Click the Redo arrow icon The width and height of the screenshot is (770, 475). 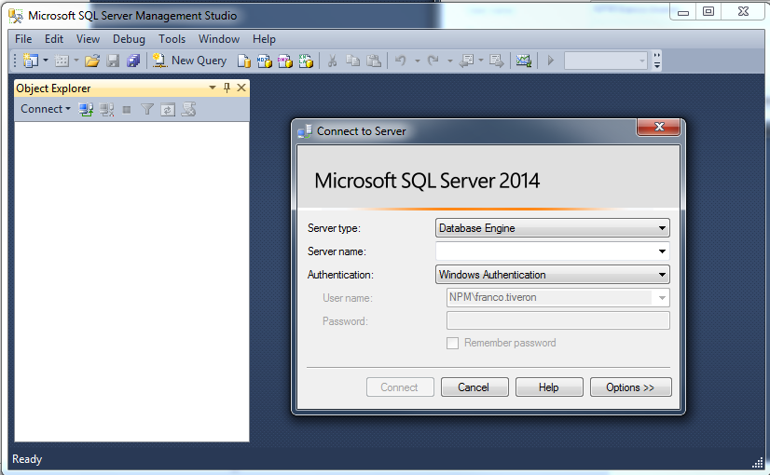point(433,61)
